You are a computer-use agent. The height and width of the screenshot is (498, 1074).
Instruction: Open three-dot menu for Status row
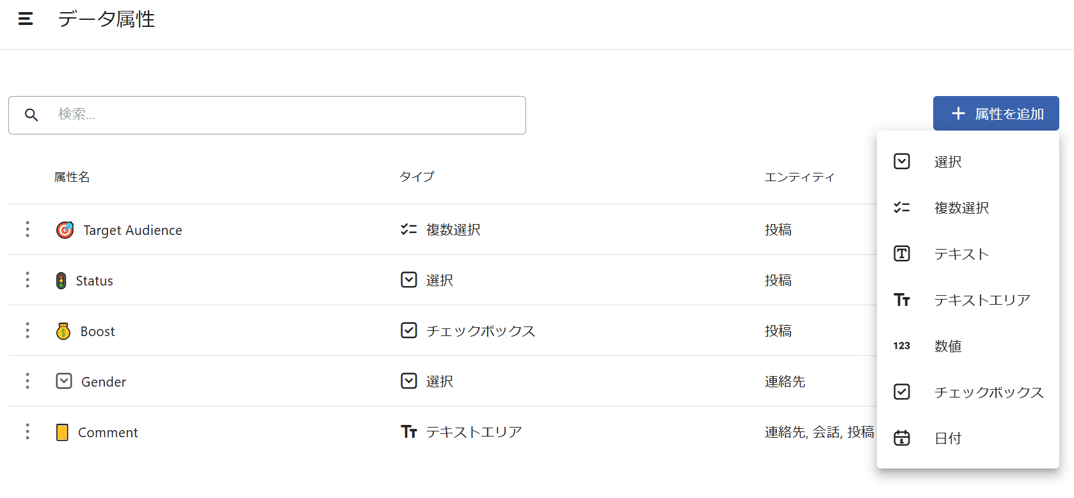(28, 280)
